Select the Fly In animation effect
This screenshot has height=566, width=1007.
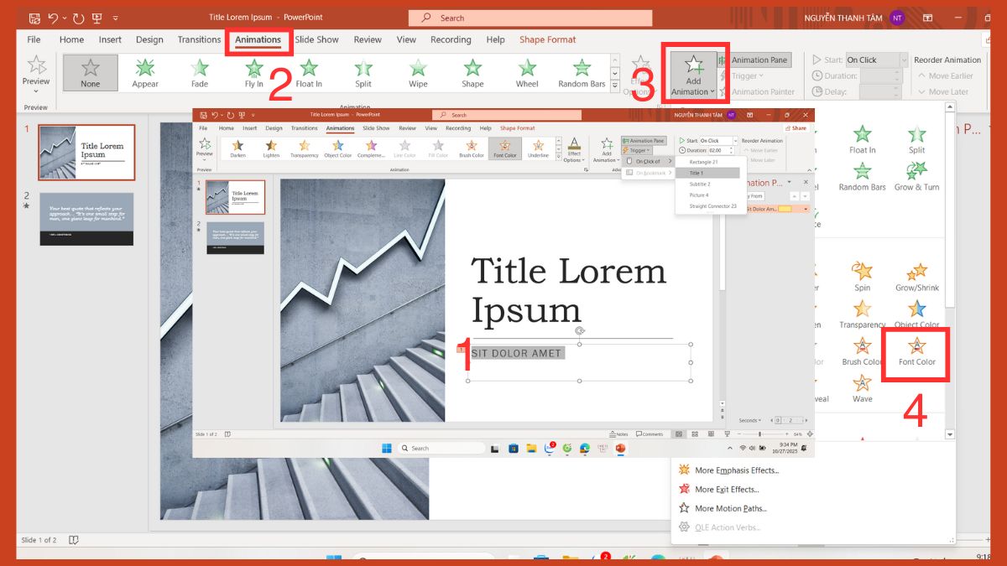click(x=253, y=72)
